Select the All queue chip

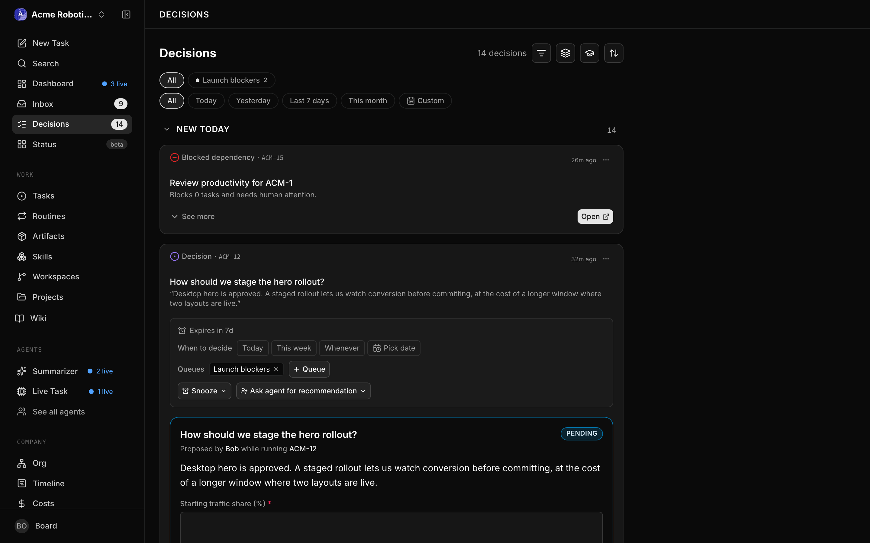172,80
